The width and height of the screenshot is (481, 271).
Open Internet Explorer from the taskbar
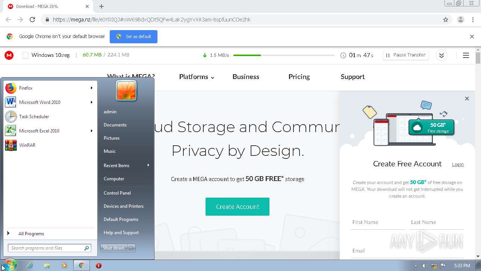(x=30, y=266)
